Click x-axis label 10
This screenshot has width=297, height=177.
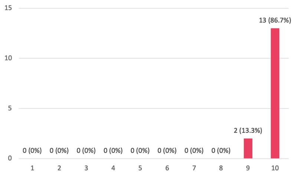point(275,168)
